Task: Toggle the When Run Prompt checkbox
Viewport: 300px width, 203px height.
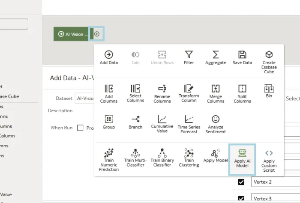Action: point(80,128)
